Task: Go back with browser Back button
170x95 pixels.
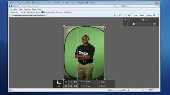Action: 11,6
